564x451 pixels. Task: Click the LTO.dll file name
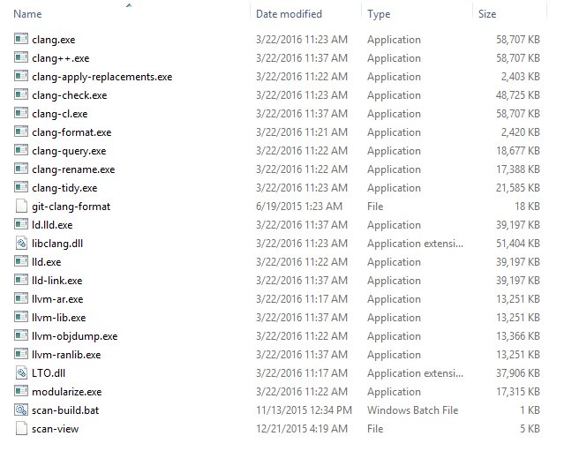coord(49,373)
